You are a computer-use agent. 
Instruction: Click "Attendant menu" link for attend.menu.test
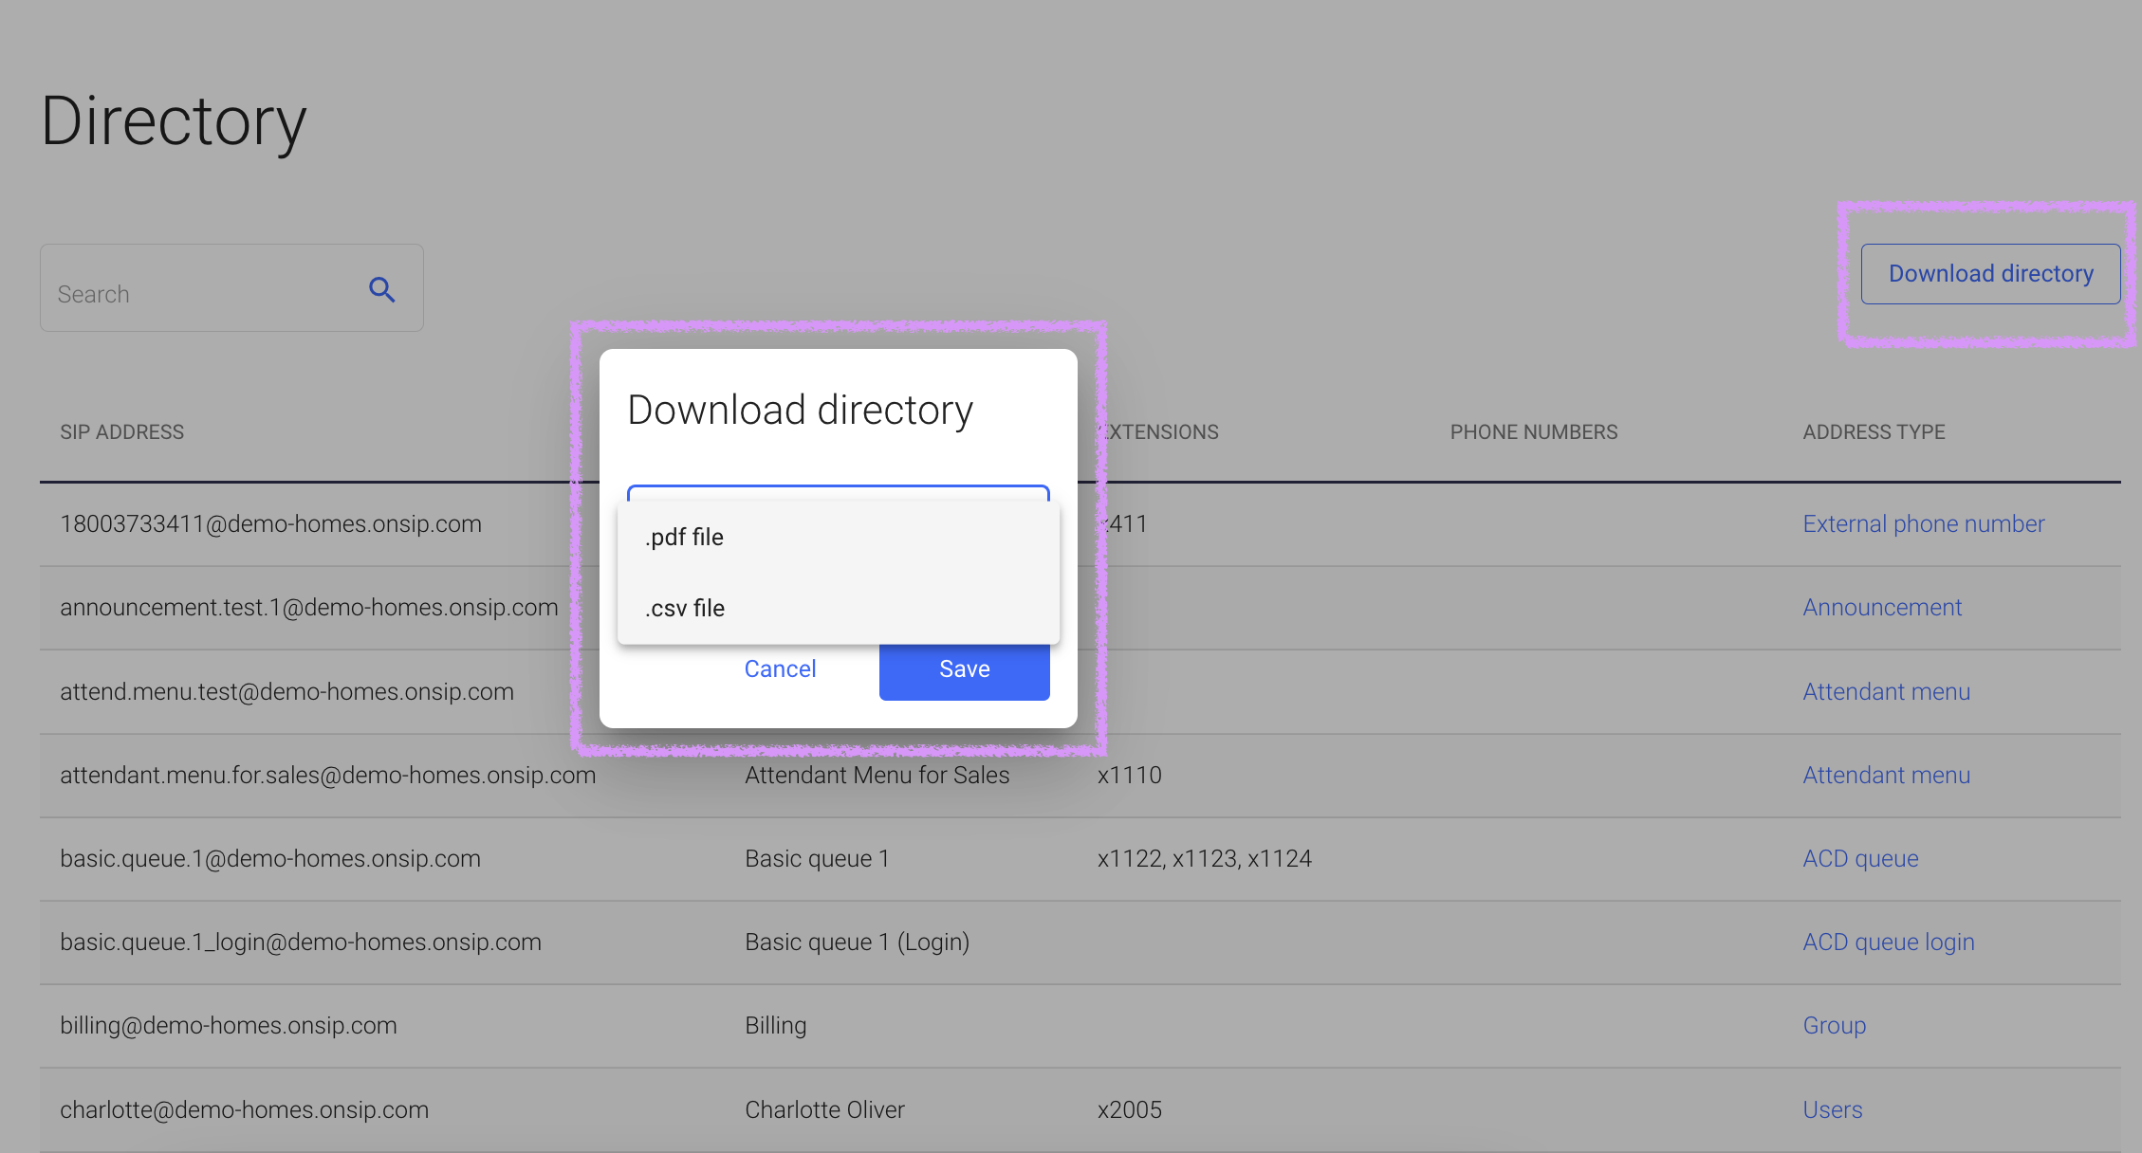point(1886,691)
